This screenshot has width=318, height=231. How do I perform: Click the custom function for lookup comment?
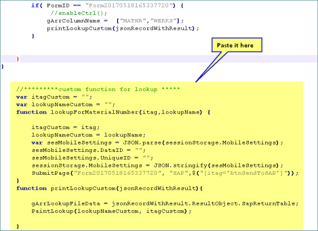[x=98, y=89]
